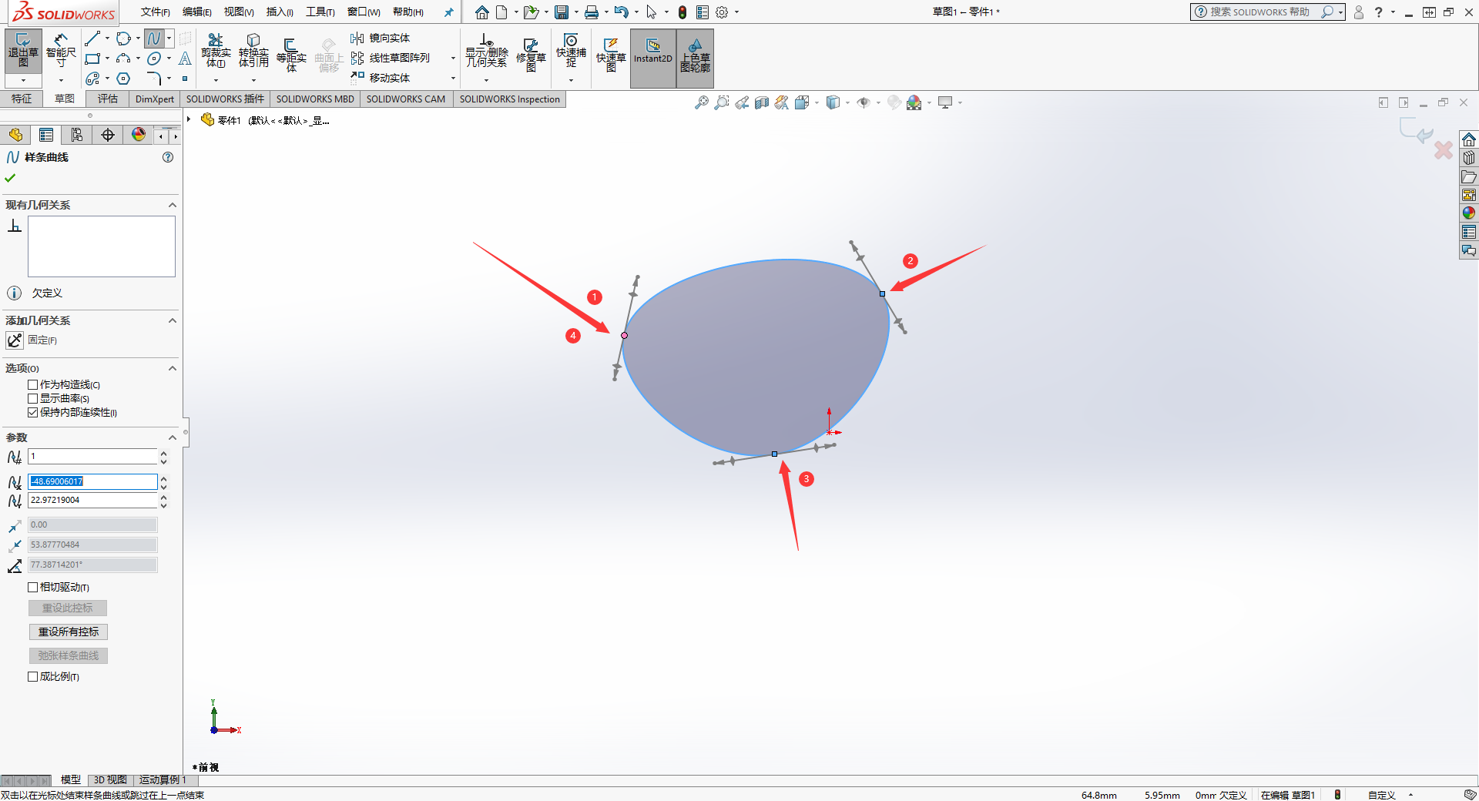Collapse 现有几何关系 section
1479x801 pixels.
coord(173,205)
